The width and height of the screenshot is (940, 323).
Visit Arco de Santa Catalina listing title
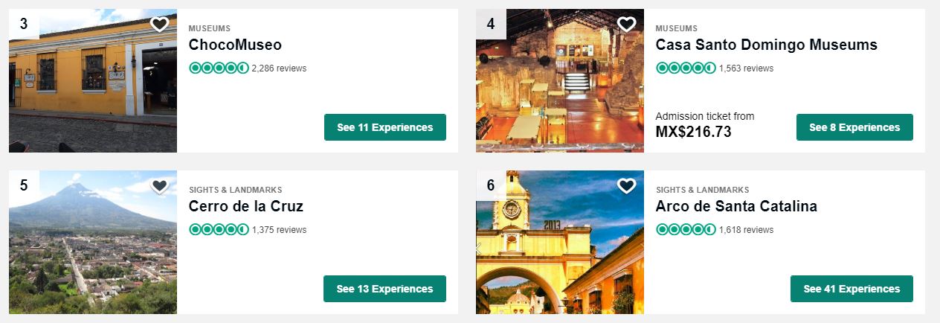click(x=736, y=206)
